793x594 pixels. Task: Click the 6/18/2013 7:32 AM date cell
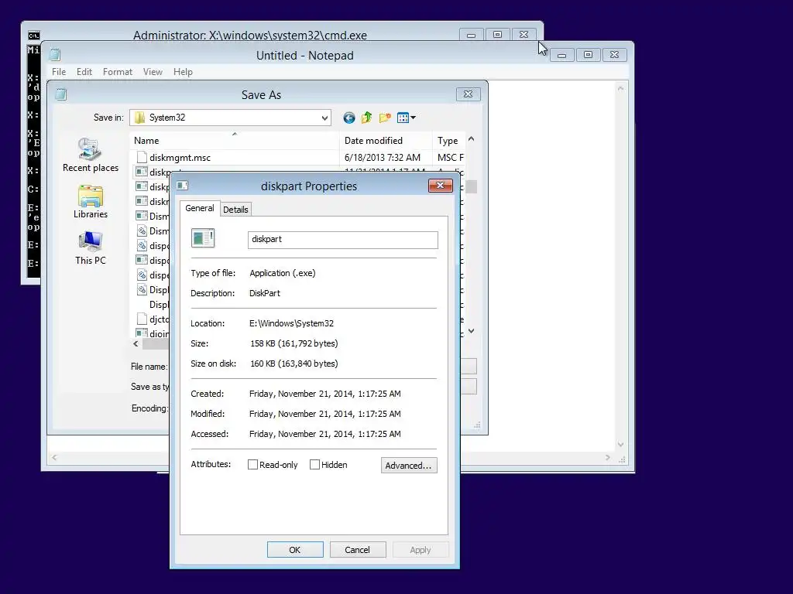[383, 158]
